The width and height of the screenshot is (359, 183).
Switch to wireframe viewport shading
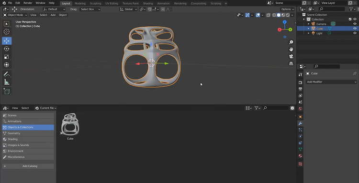pos(274,15)
